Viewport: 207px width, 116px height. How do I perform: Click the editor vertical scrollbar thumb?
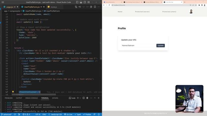101,44
